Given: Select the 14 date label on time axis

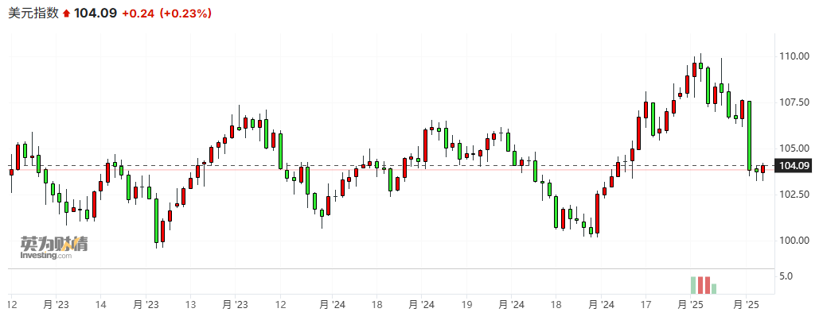Looking at the screenshot, I should (x=101, y=305).
